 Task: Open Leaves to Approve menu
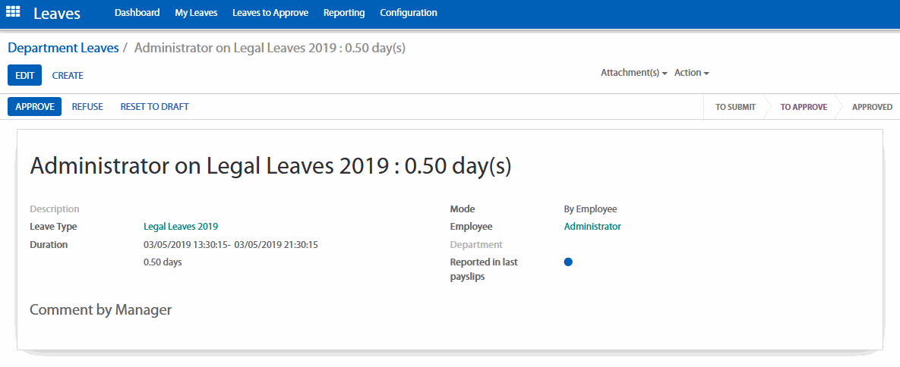(270, 13)
